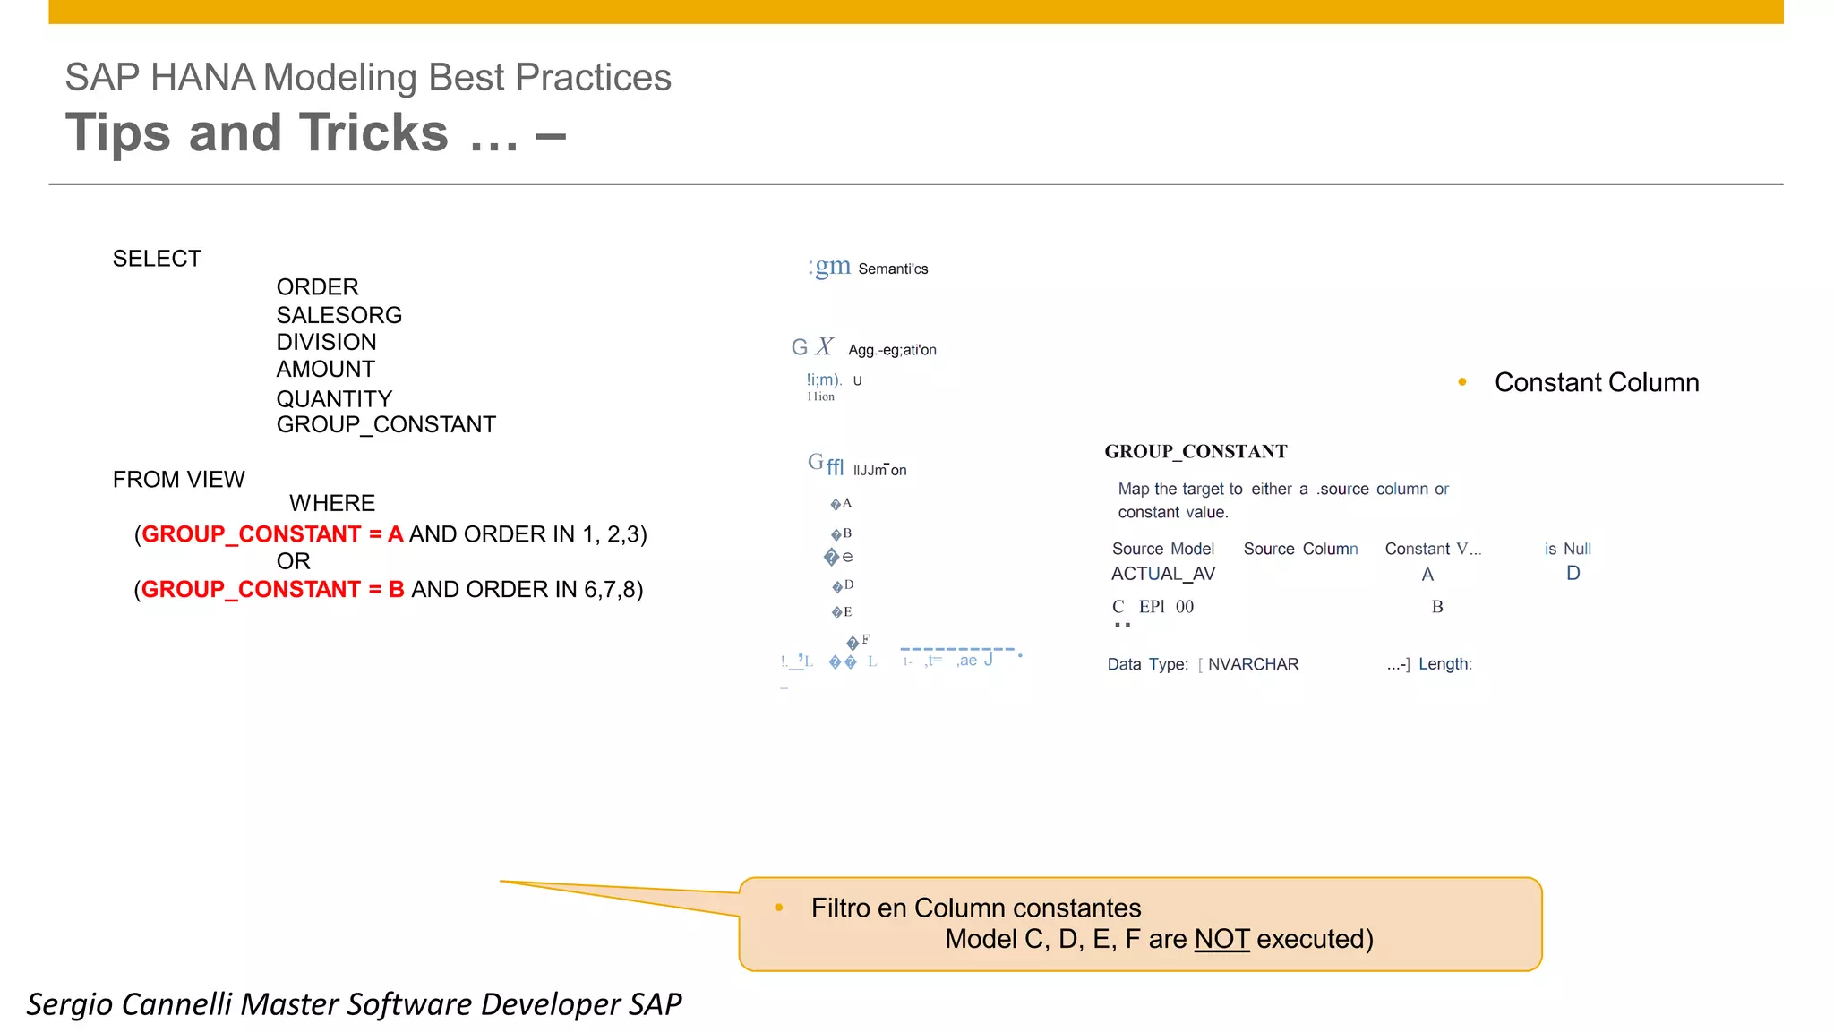Select model B under the Union node
1834x1032 pixels.
[x=841, y=533]
